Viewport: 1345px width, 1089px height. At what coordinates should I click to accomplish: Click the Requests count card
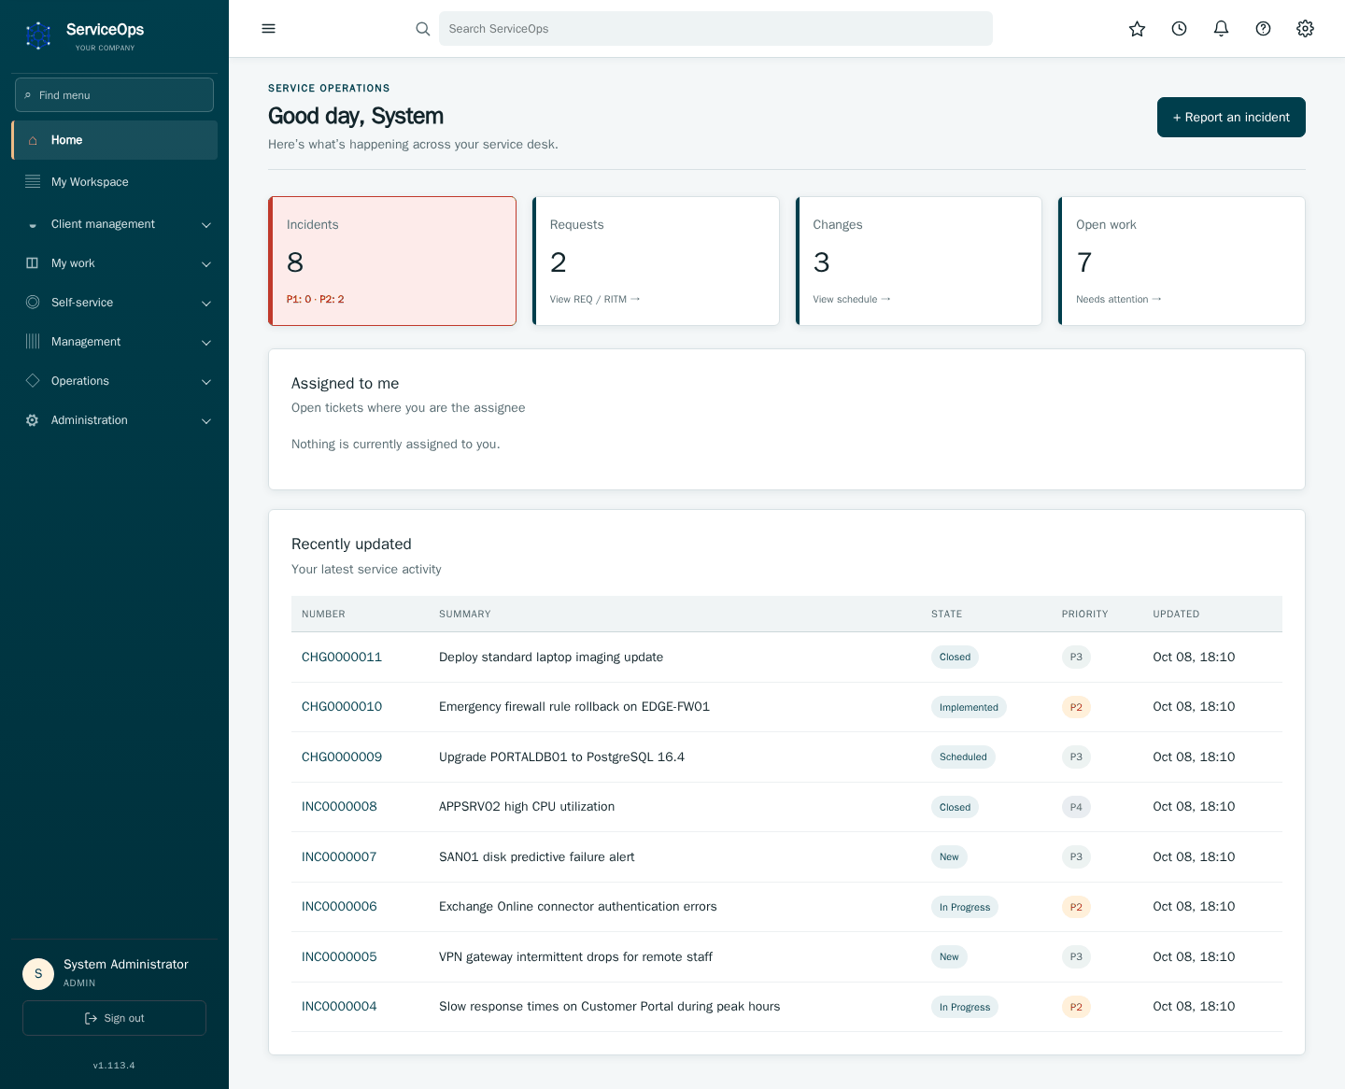656,261
